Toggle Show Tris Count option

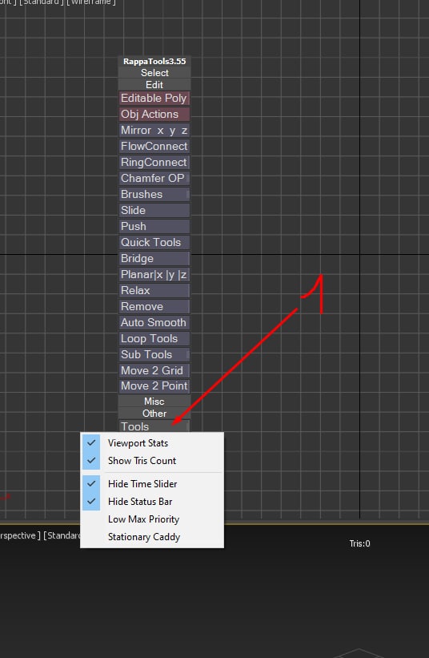151,461
